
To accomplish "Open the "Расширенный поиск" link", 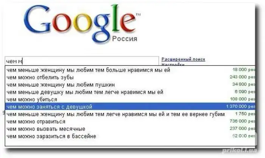I will (183, 59).
